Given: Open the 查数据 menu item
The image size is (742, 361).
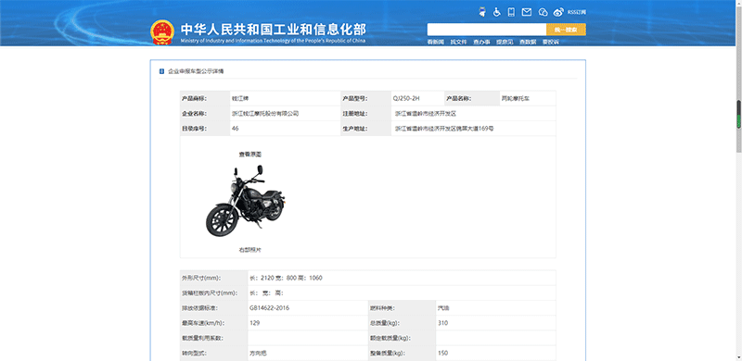Looking at the screenshot, I should (x=528, y=42).
